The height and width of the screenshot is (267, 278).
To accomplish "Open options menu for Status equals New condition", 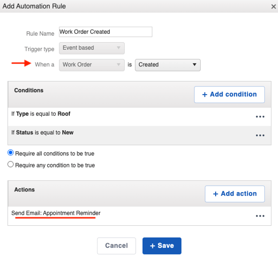I will click(260, 135).
